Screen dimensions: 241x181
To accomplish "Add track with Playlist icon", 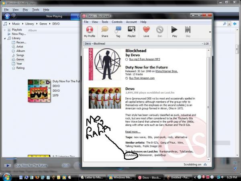I will pos(131,32).
